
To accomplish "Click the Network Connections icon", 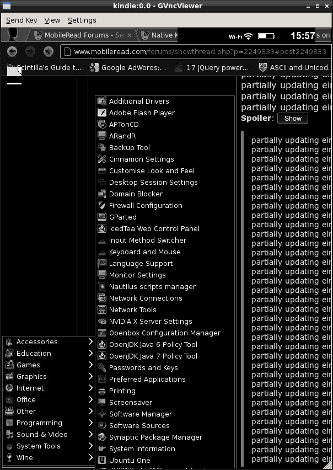I will (x=102, y=298).
